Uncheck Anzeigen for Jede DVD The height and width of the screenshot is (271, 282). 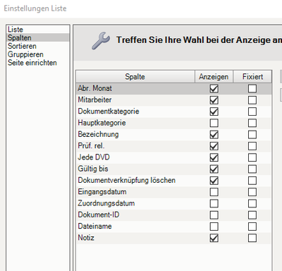point(214,157)
